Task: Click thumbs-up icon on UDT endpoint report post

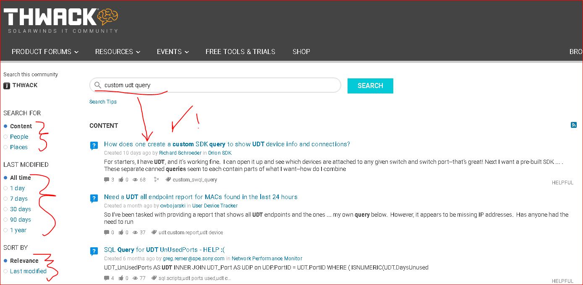Action: point(121,233)
